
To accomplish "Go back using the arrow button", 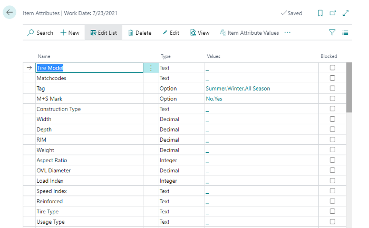I will click(x=9, y=12).
